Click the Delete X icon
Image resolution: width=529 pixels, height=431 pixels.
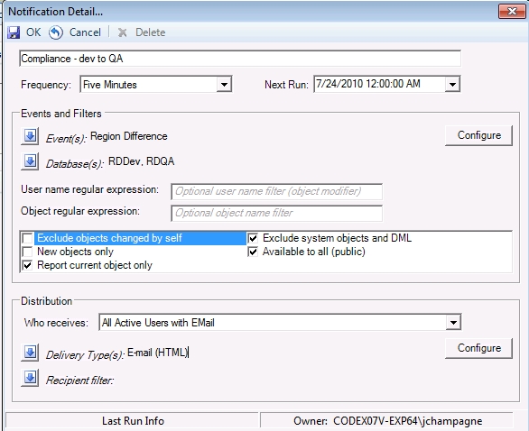(x=122, y=32)
